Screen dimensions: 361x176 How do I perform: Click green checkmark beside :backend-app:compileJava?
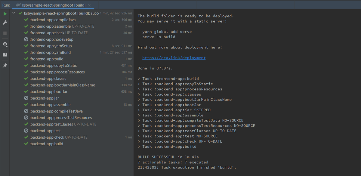tap(26, 20)
